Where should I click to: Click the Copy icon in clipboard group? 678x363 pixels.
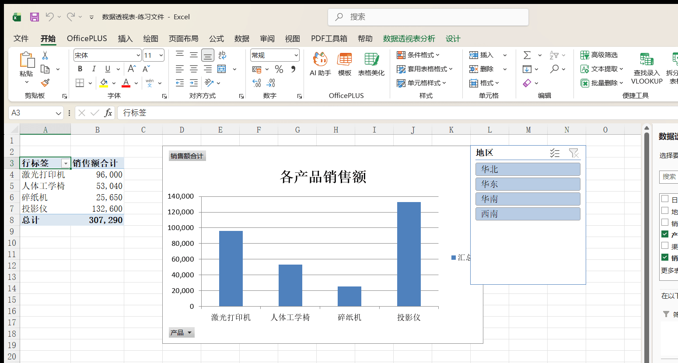click(x=45, y=69)
